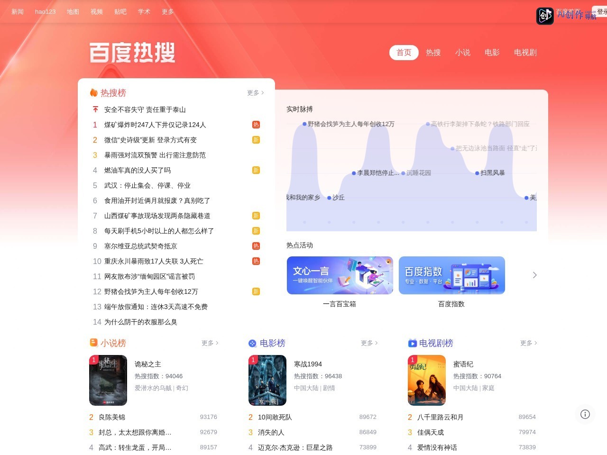
Task: Click the pinned-top arrow icon before 安全不容失守
Action: point(95,109)
